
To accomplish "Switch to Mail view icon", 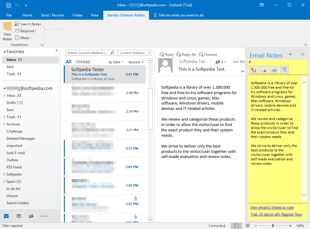I will point(6,216).
